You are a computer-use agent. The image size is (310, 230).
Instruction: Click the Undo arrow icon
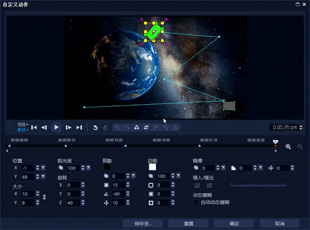(x=95, y=127)
